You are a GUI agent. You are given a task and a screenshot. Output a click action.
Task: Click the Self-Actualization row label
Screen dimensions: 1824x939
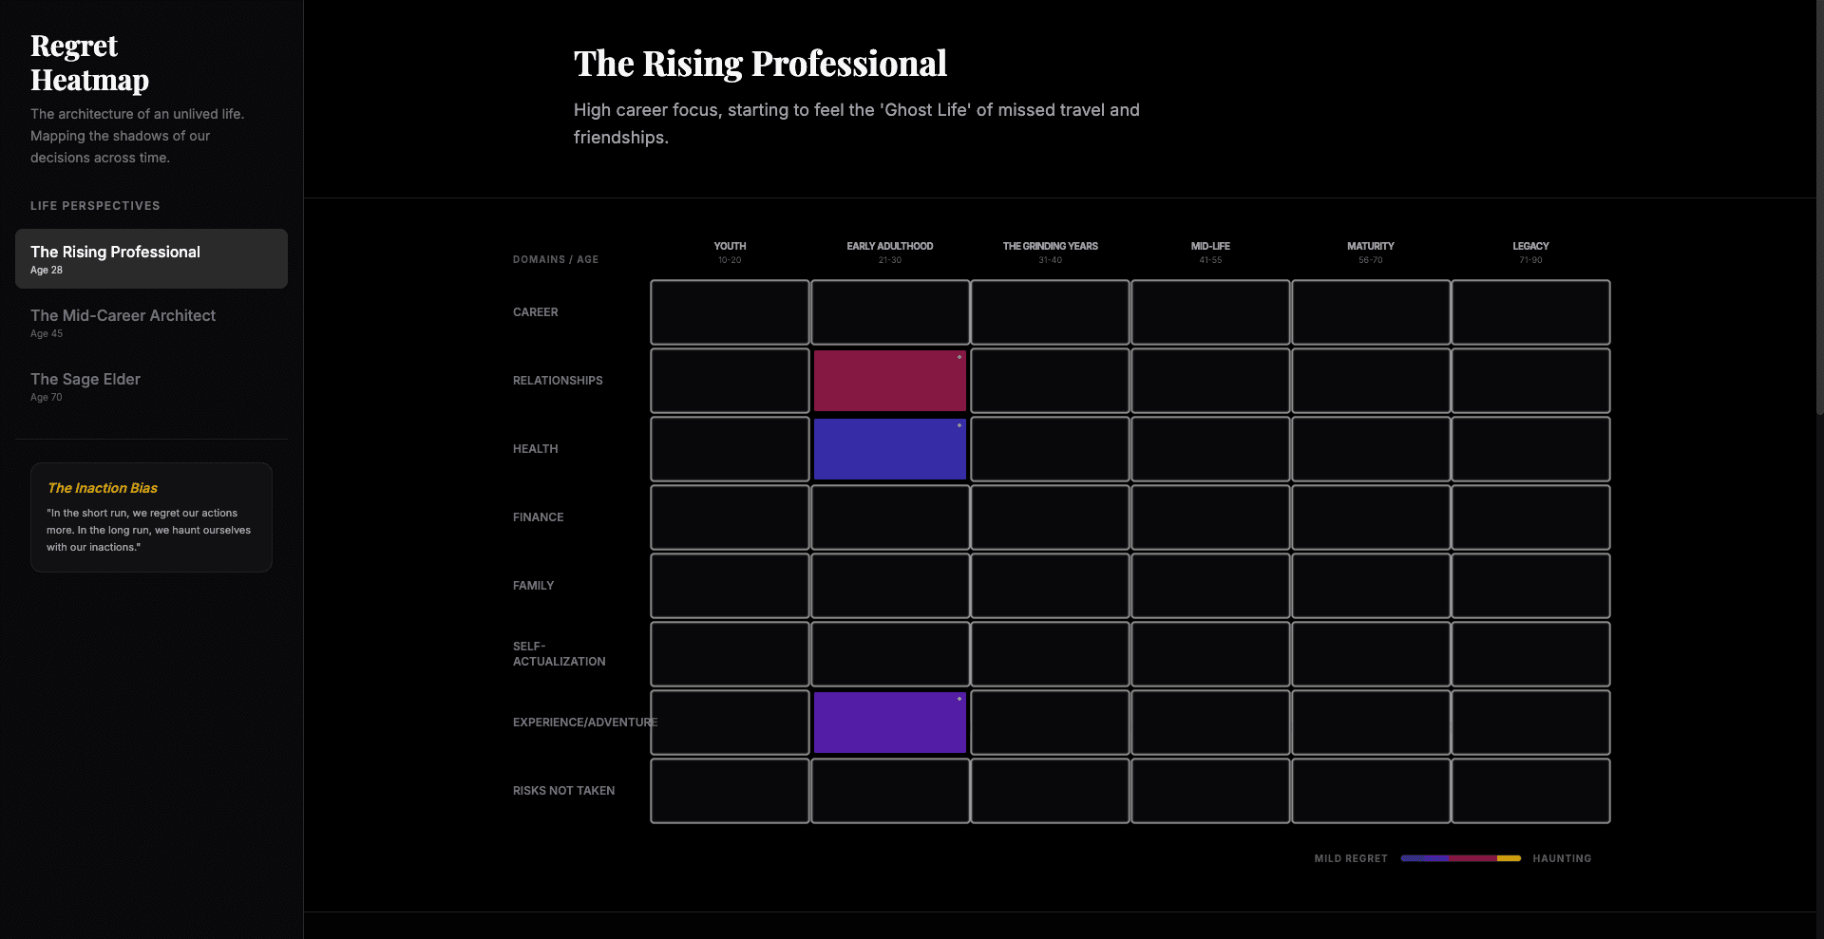pos(559,654)
